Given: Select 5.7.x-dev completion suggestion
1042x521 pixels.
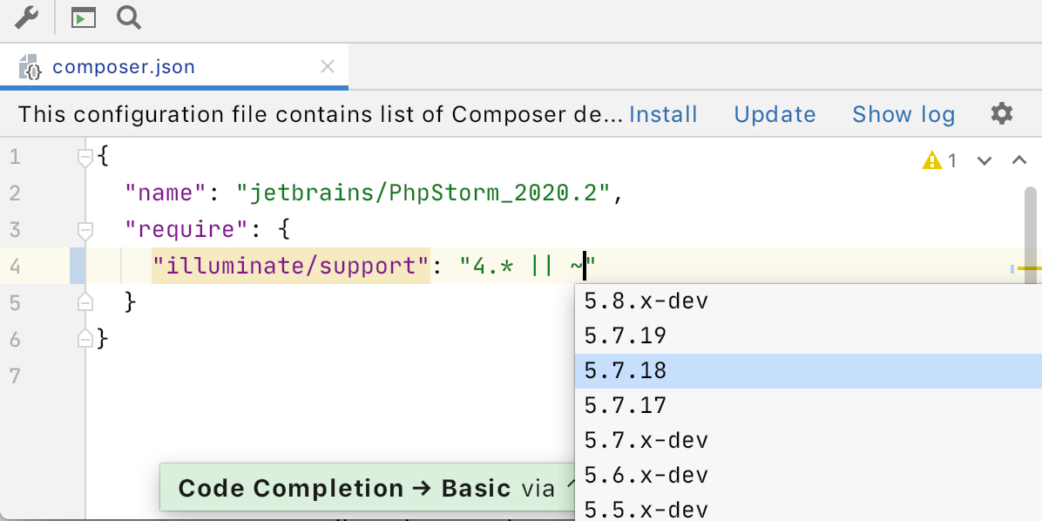Looking at the screenshot, I should 809,441.
